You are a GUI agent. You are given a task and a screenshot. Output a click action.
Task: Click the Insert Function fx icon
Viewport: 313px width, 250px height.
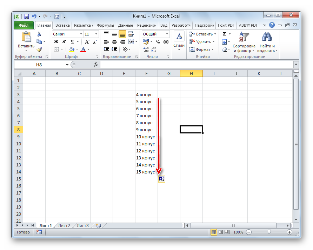[95, 65]
